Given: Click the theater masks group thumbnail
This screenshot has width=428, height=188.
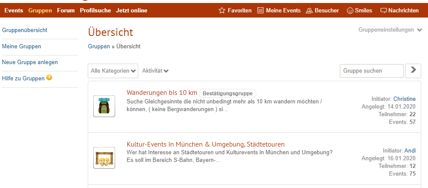Looking at the screenshot, I should 104,158.
